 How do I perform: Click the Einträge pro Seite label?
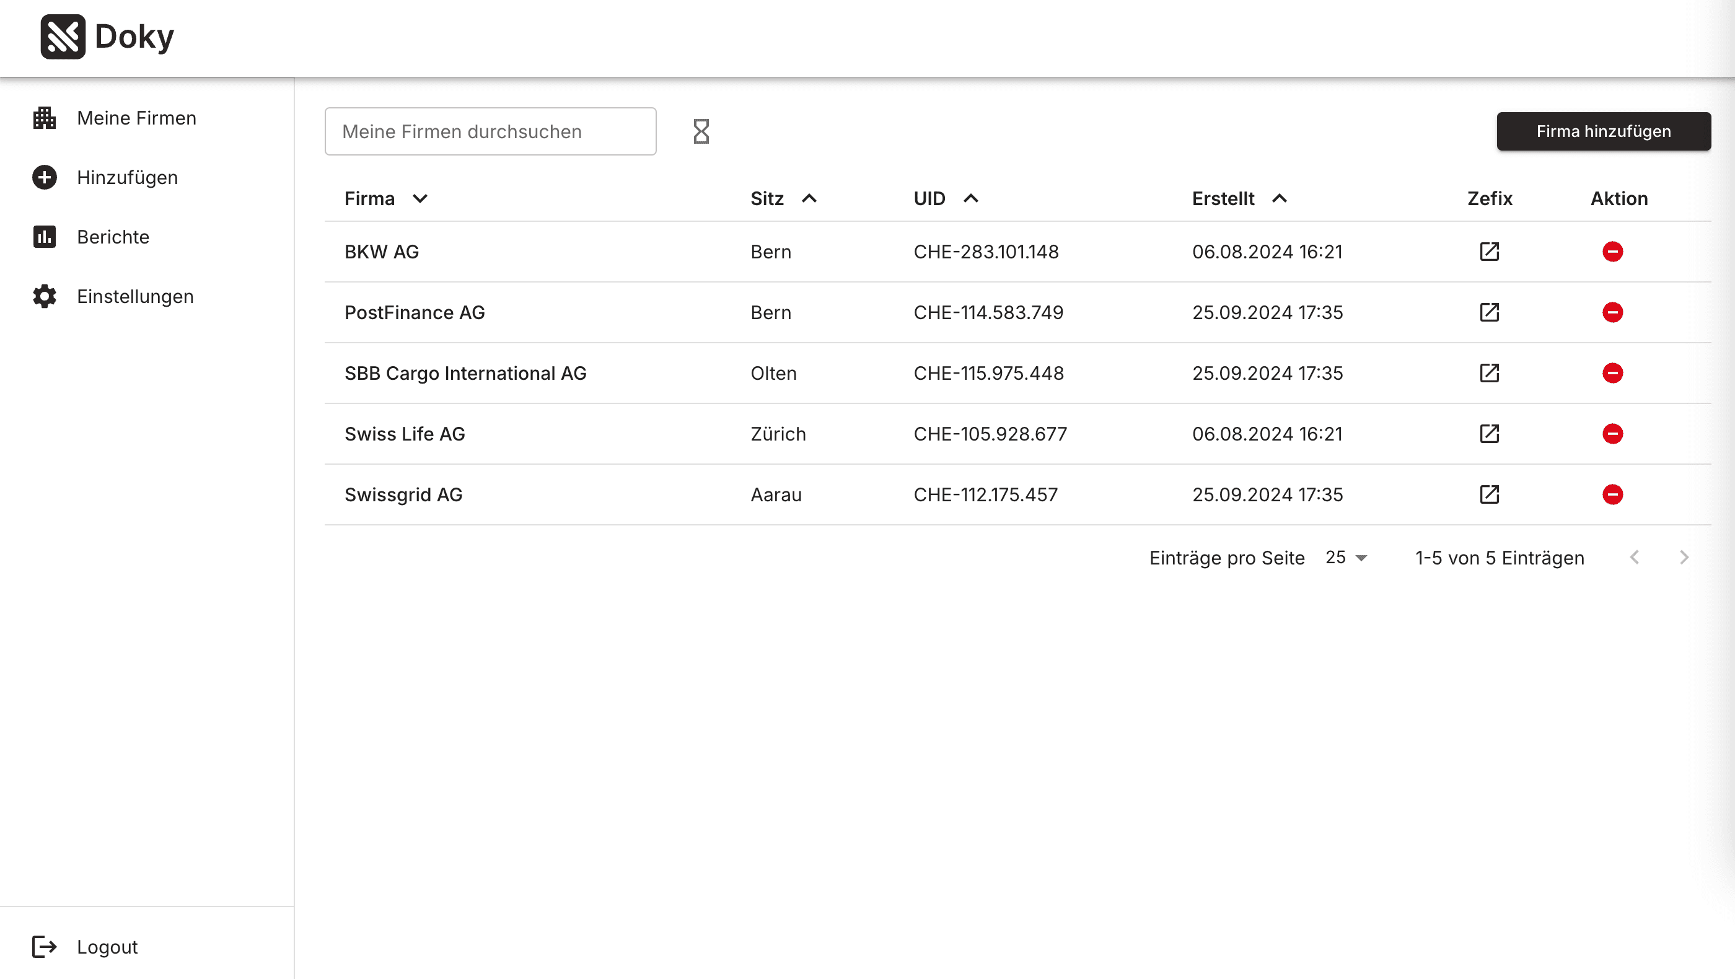click(x=1227, y=558)
